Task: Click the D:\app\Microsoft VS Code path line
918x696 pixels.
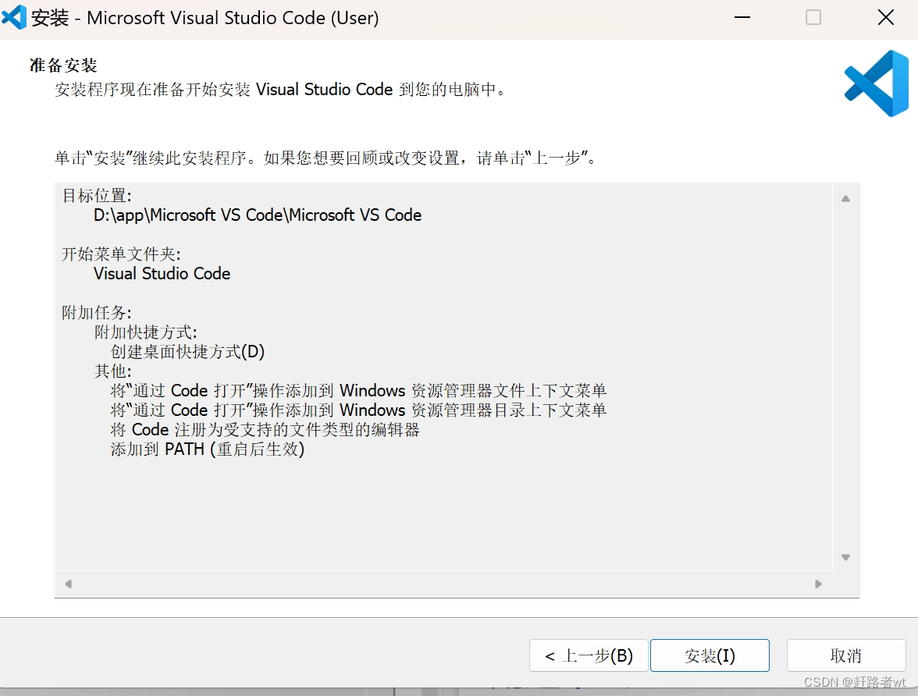Action: coord(258,215)
